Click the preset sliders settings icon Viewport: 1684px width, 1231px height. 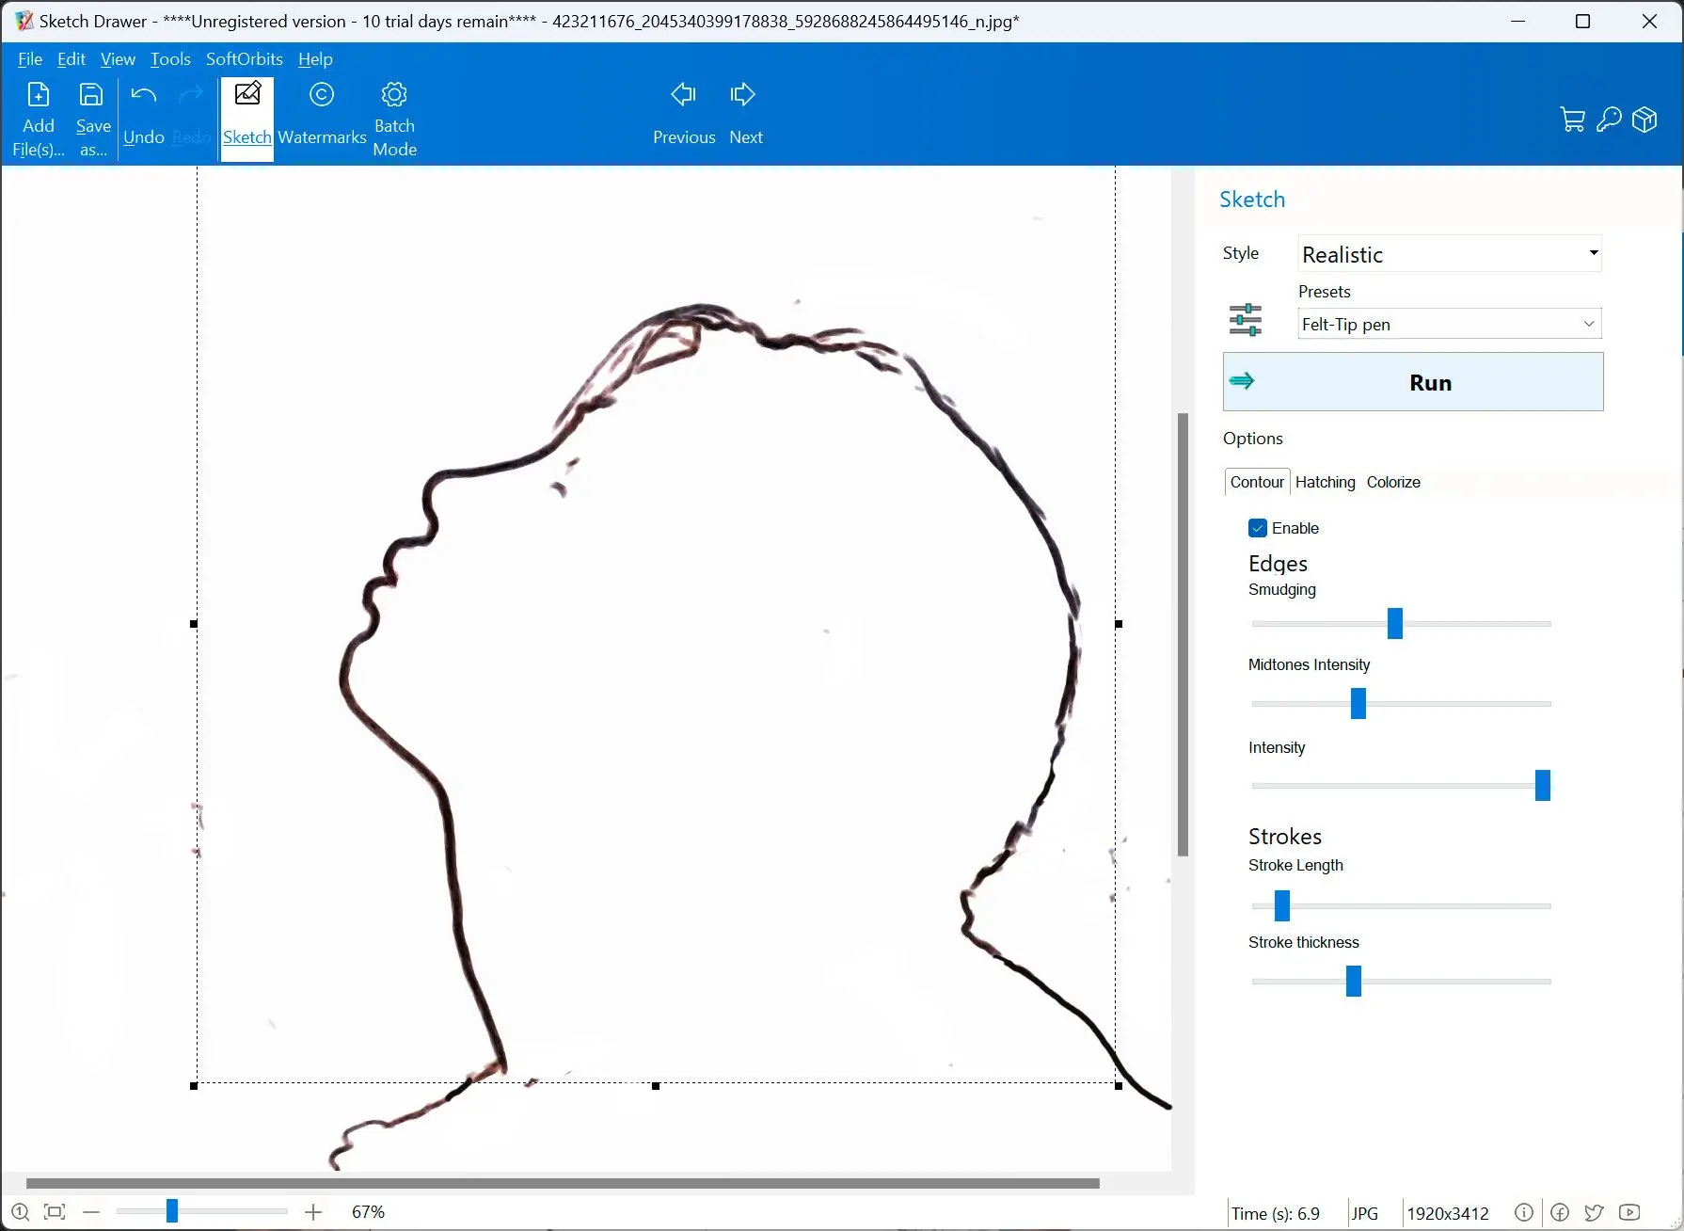pyautogui.click(x=1245, y=320)
